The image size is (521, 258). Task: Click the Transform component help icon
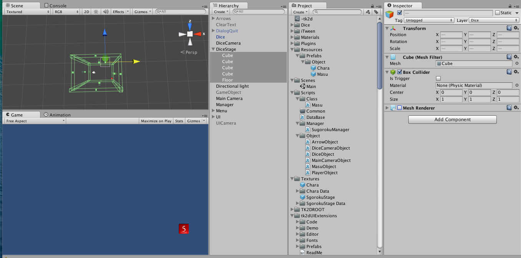point(509,28)
